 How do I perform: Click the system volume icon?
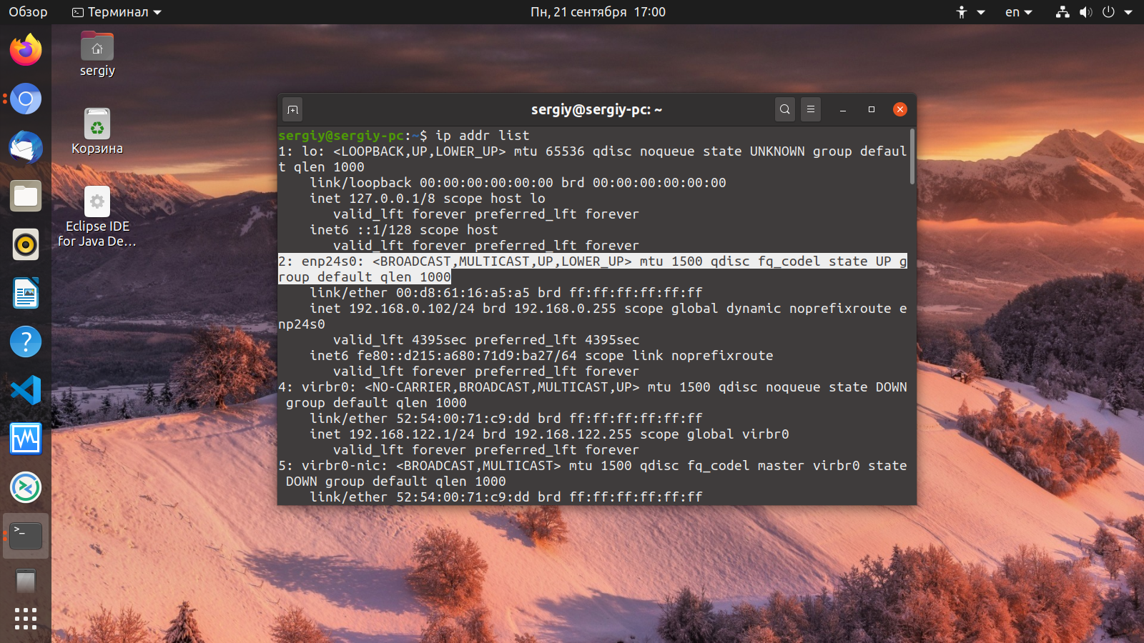pos(1085,12)
